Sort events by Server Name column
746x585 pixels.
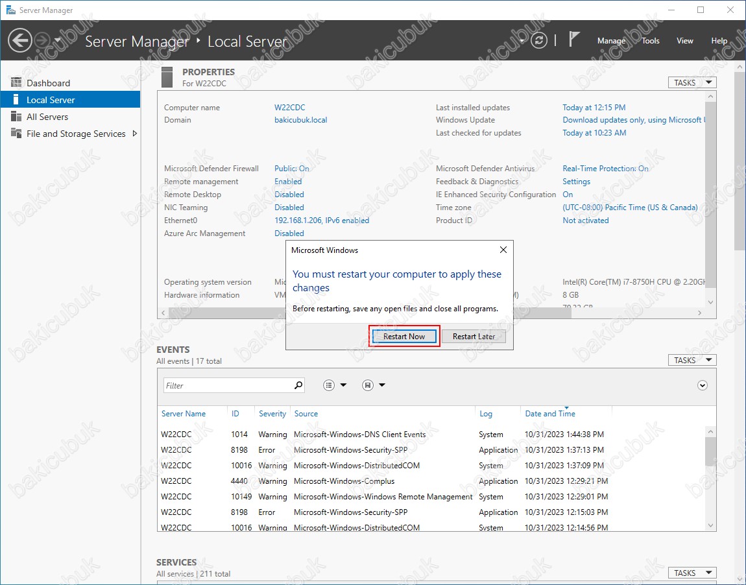click(x=183, y=414)
